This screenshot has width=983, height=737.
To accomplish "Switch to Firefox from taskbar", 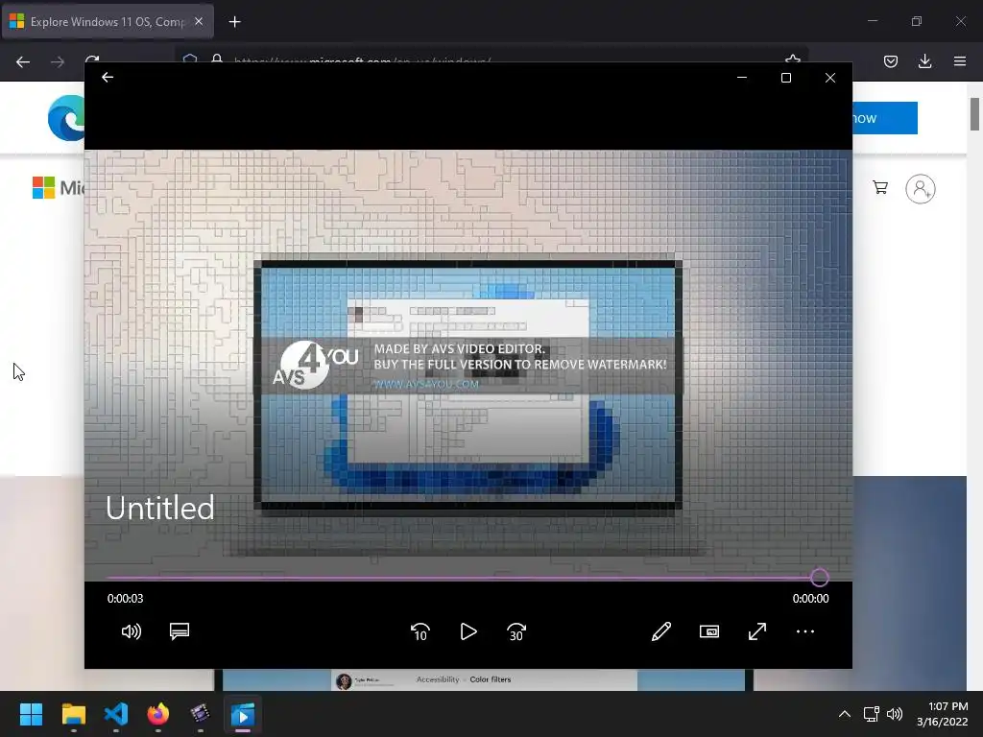I will [158, 714].
